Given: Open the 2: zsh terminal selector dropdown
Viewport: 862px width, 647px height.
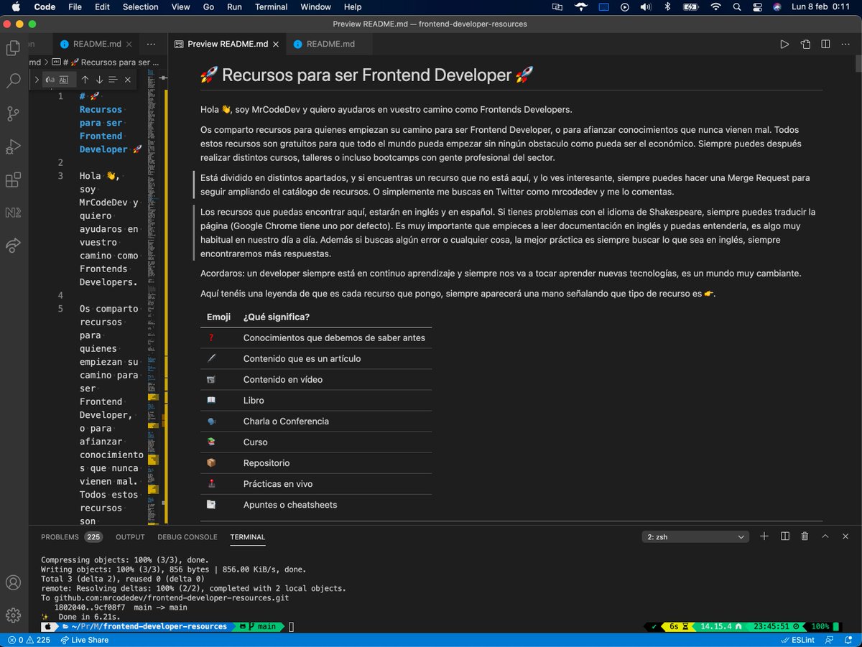Looking at the screenshot, I should (695, 536).
